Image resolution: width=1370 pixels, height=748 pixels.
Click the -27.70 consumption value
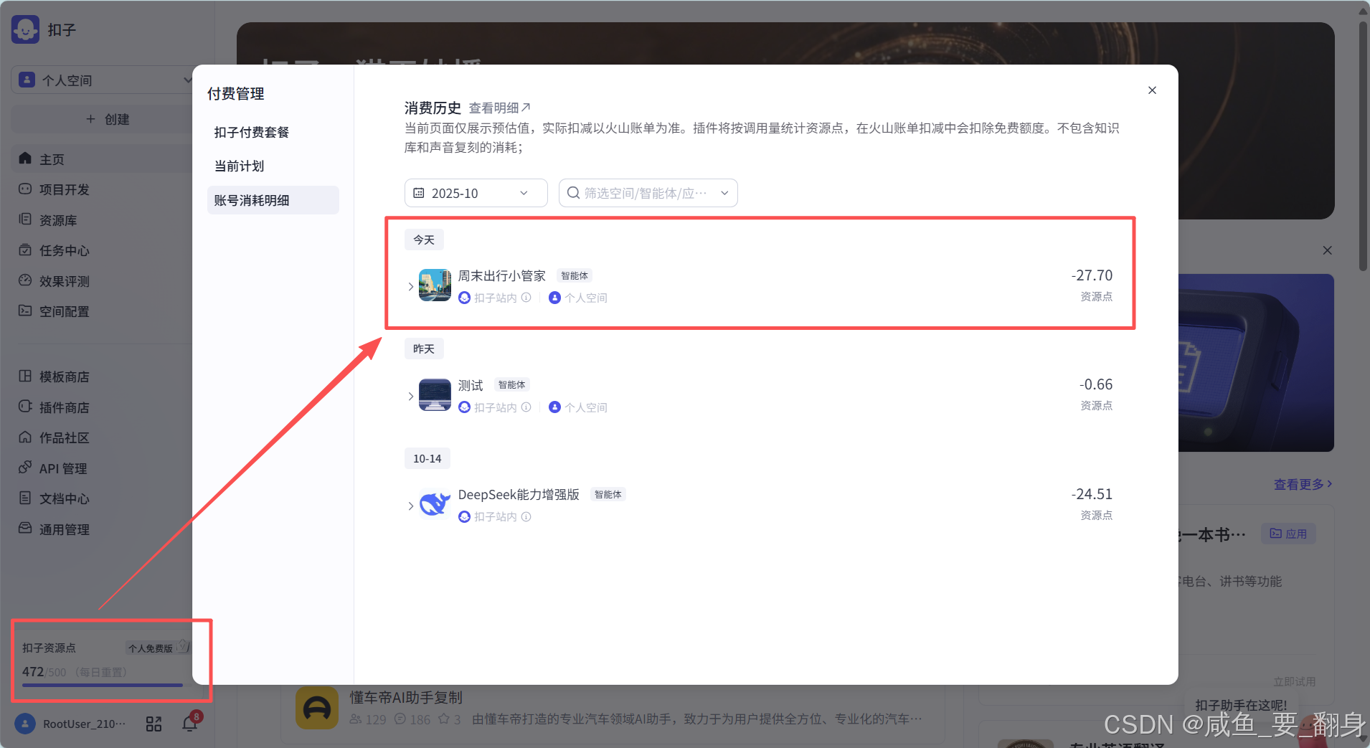click(1092, 275)
